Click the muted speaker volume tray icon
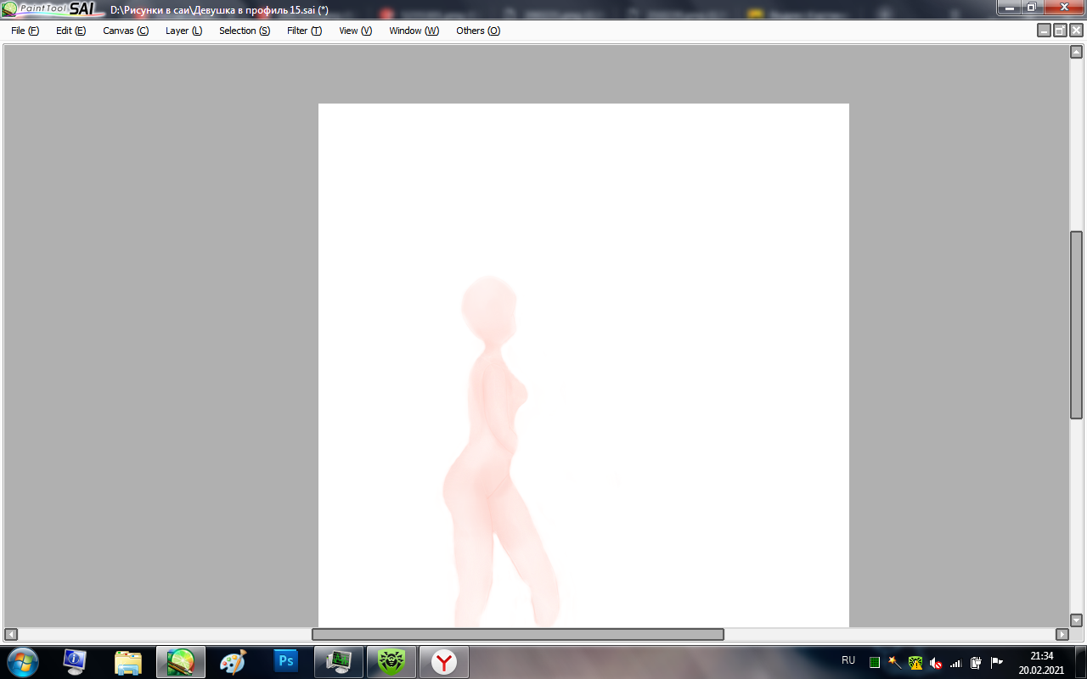Viewport: 1087px width, 679px height. click(936, 662)
